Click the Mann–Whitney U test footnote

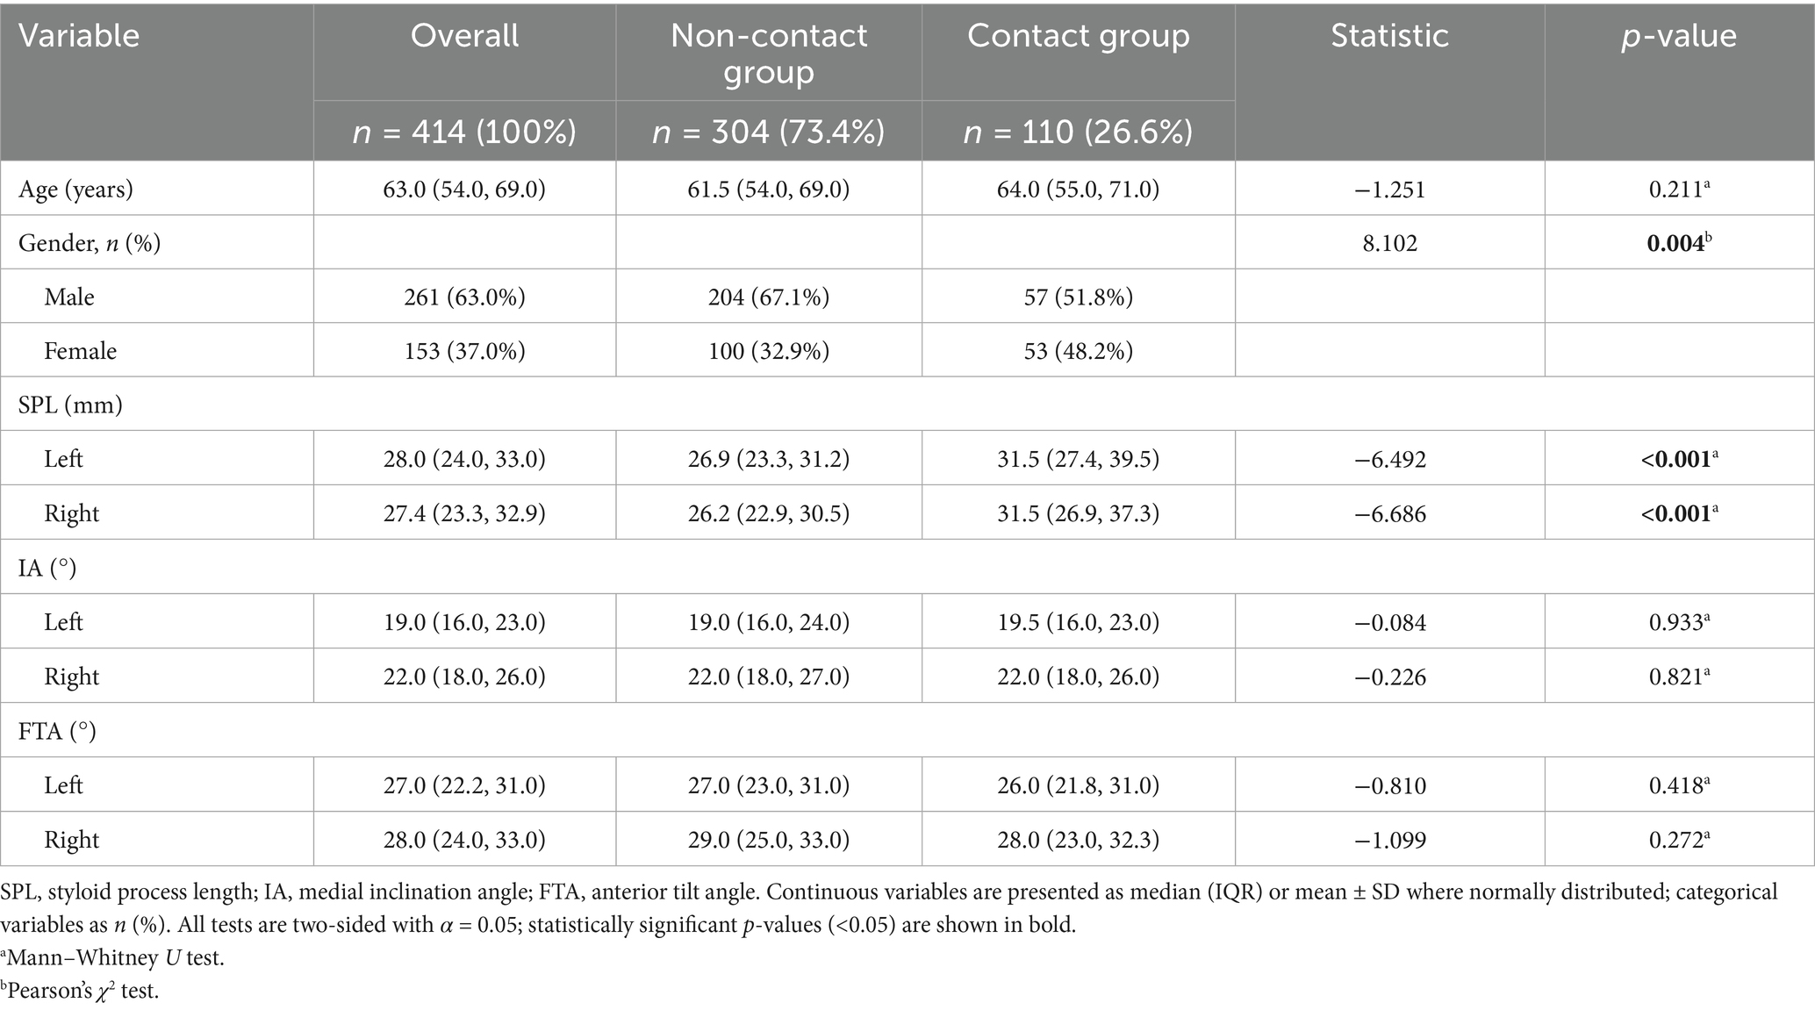click(112, 957)
